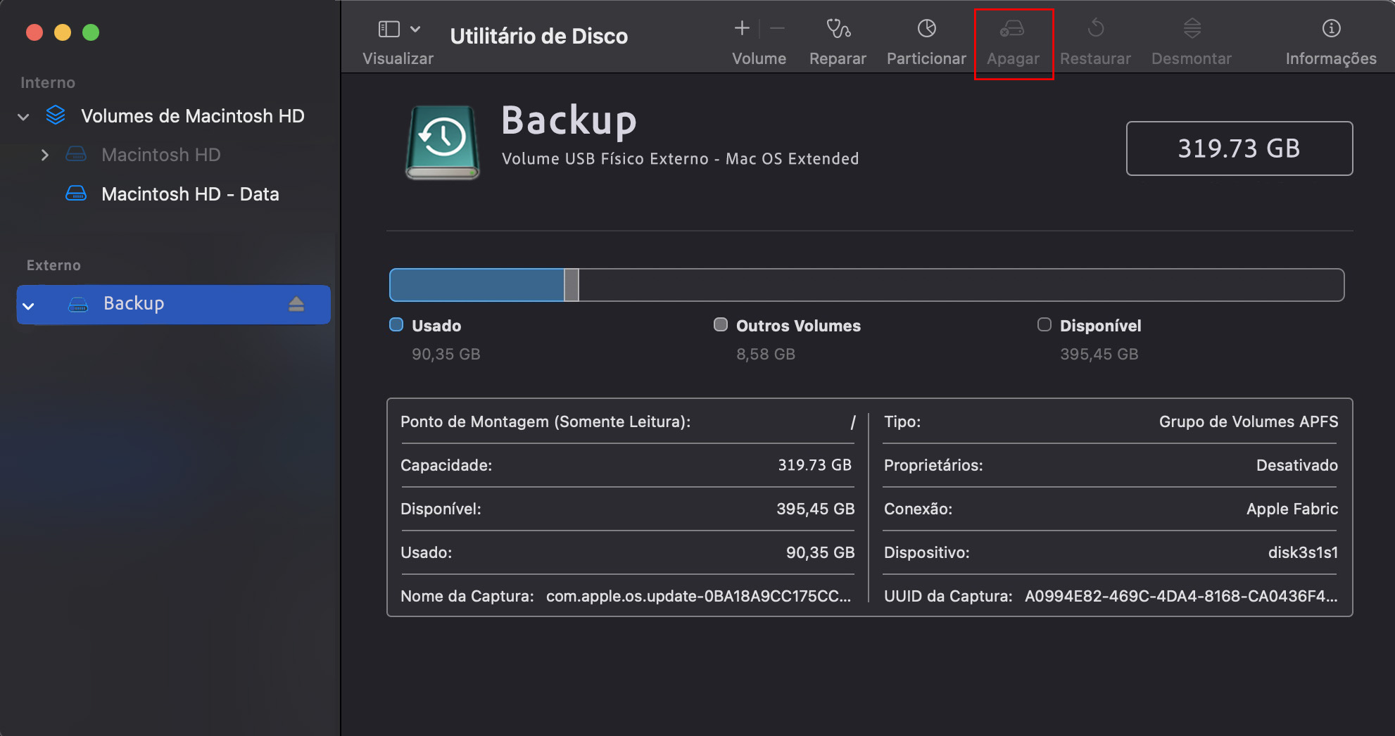Toggle the Usado legend checkbox

point(396,324)
